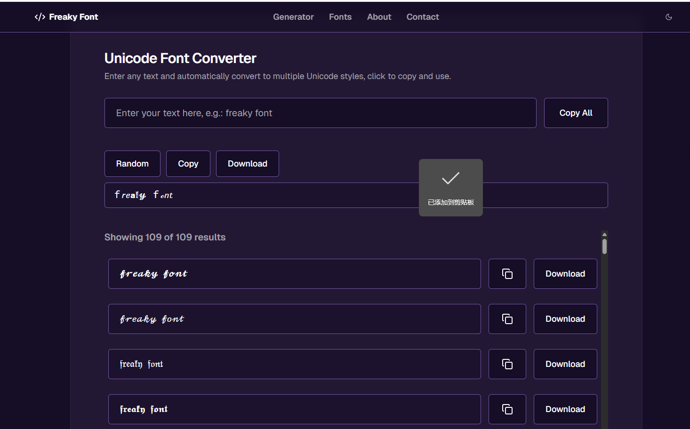Open the Fonts nav item
690x429 pixels.
340,17
